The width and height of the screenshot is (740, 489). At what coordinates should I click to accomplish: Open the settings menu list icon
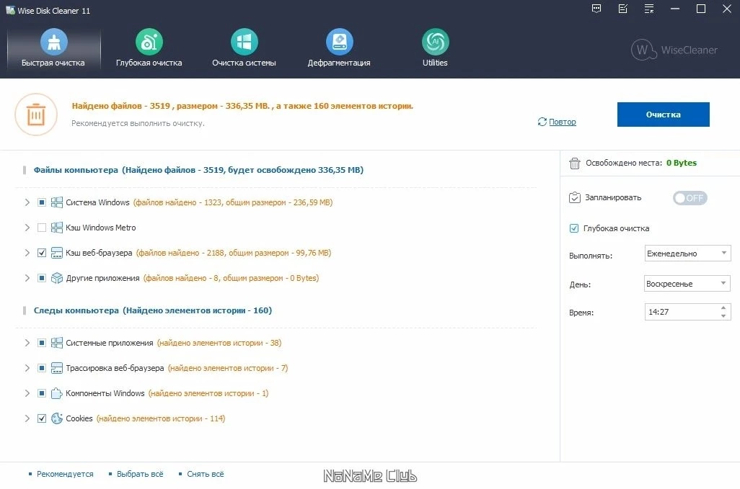649,9
